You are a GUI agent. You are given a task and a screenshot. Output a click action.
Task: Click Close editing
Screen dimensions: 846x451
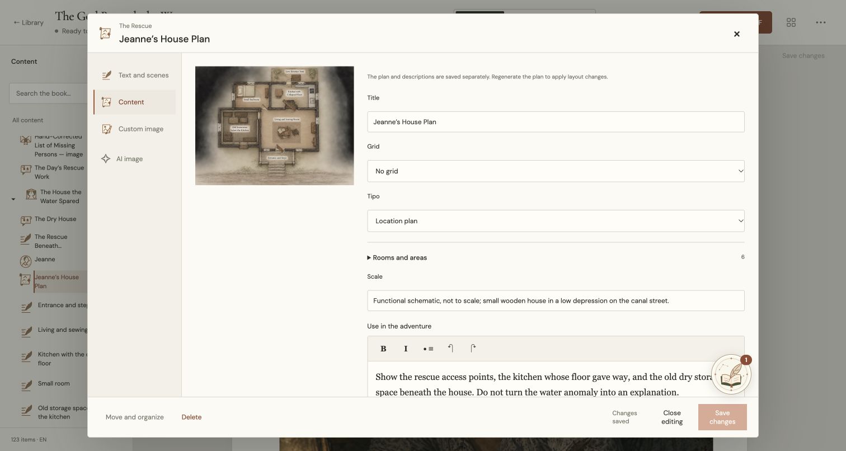click(x=672, y=417)
